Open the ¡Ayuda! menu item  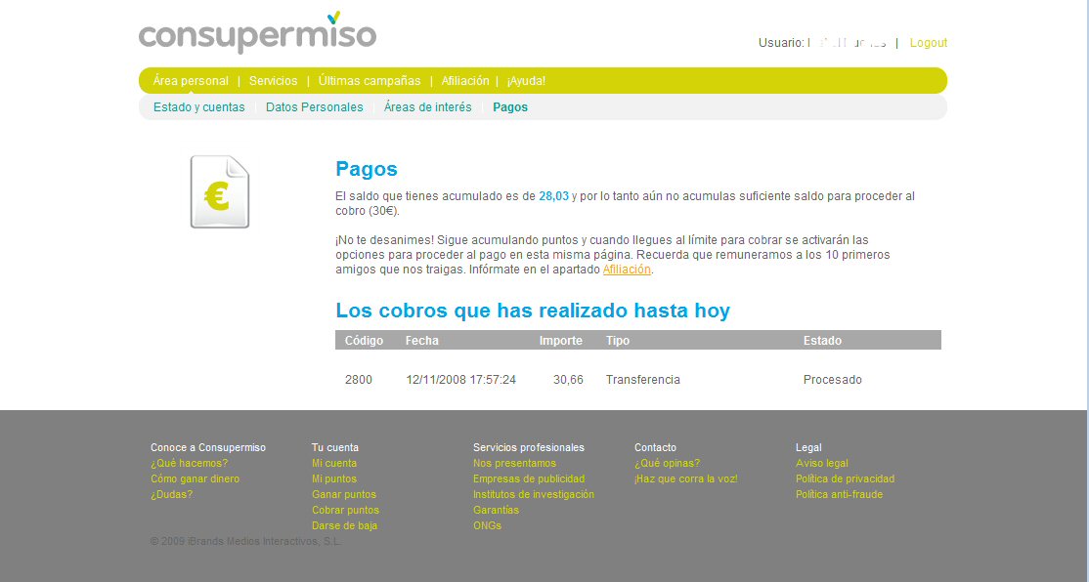[527, 80]
